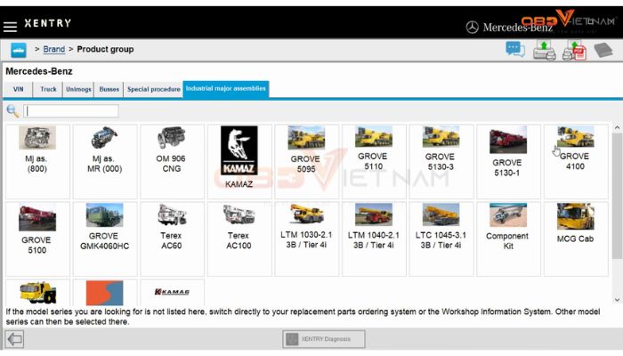Select the orange and blue logo tile

click(105, 293)
